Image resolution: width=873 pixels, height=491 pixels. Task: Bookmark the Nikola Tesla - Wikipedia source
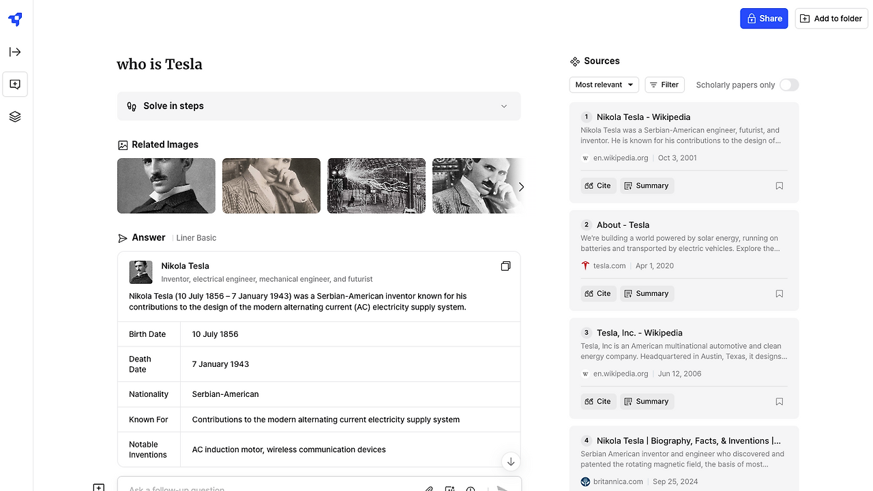coord(780,185)
